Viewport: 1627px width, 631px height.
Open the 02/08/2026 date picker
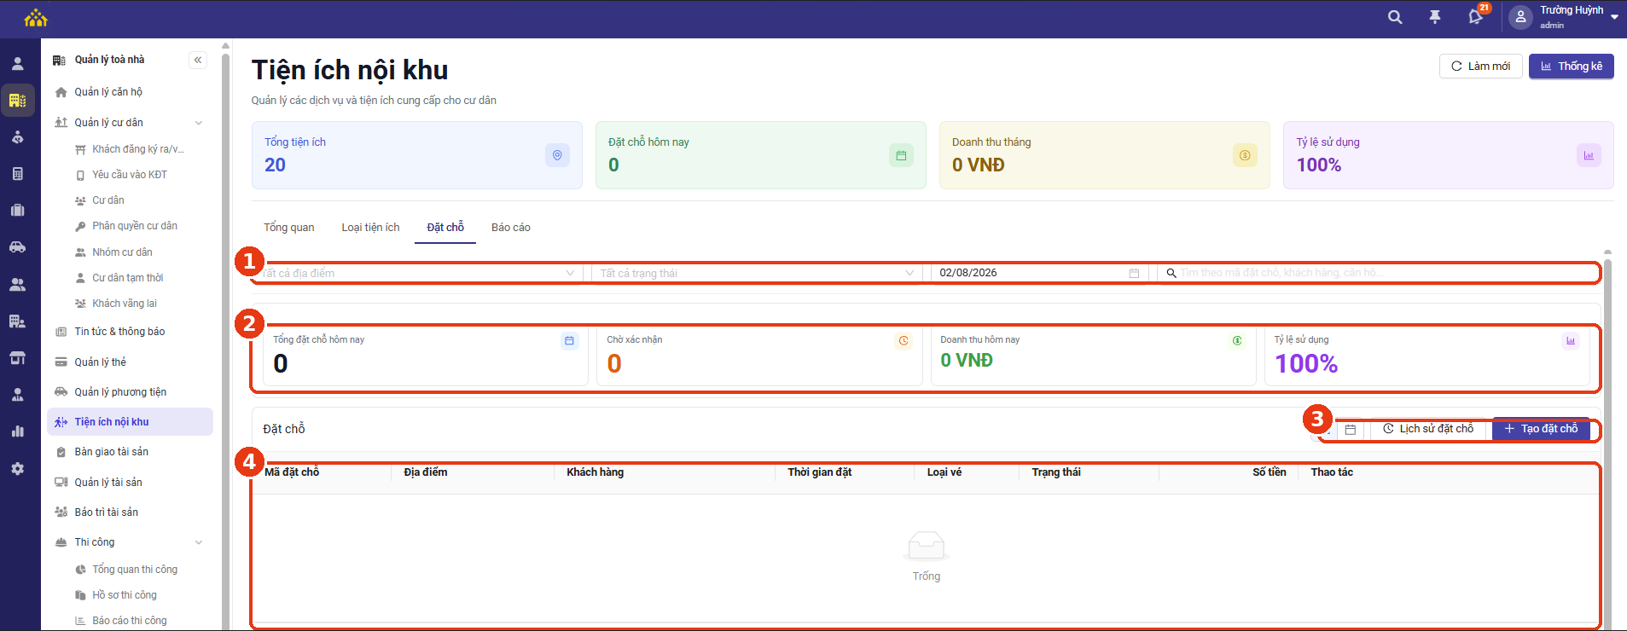coord(1039,273)
